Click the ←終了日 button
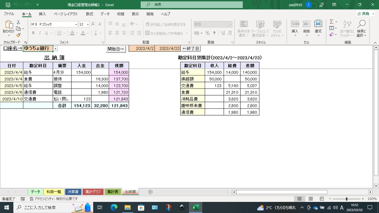The height and width of the screenshot is (213, 379). (x=191, y=48)
